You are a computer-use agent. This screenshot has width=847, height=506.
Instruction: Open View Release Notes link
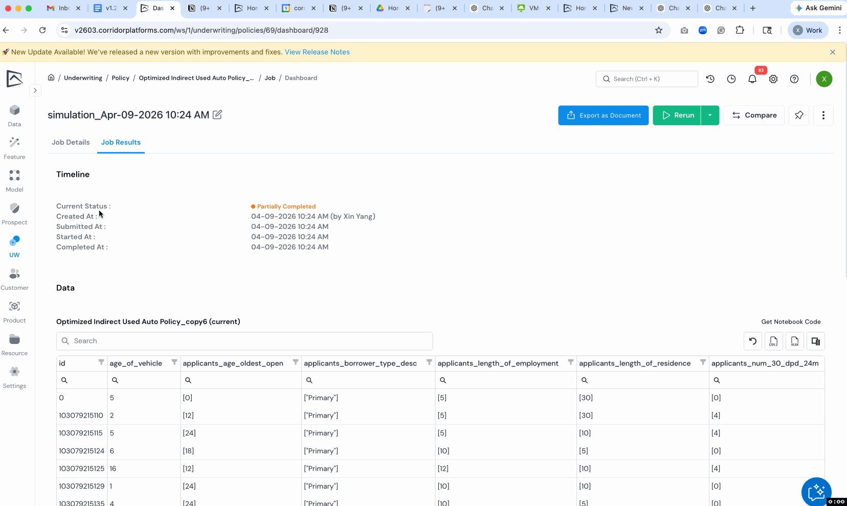click(x=317, y=52)
